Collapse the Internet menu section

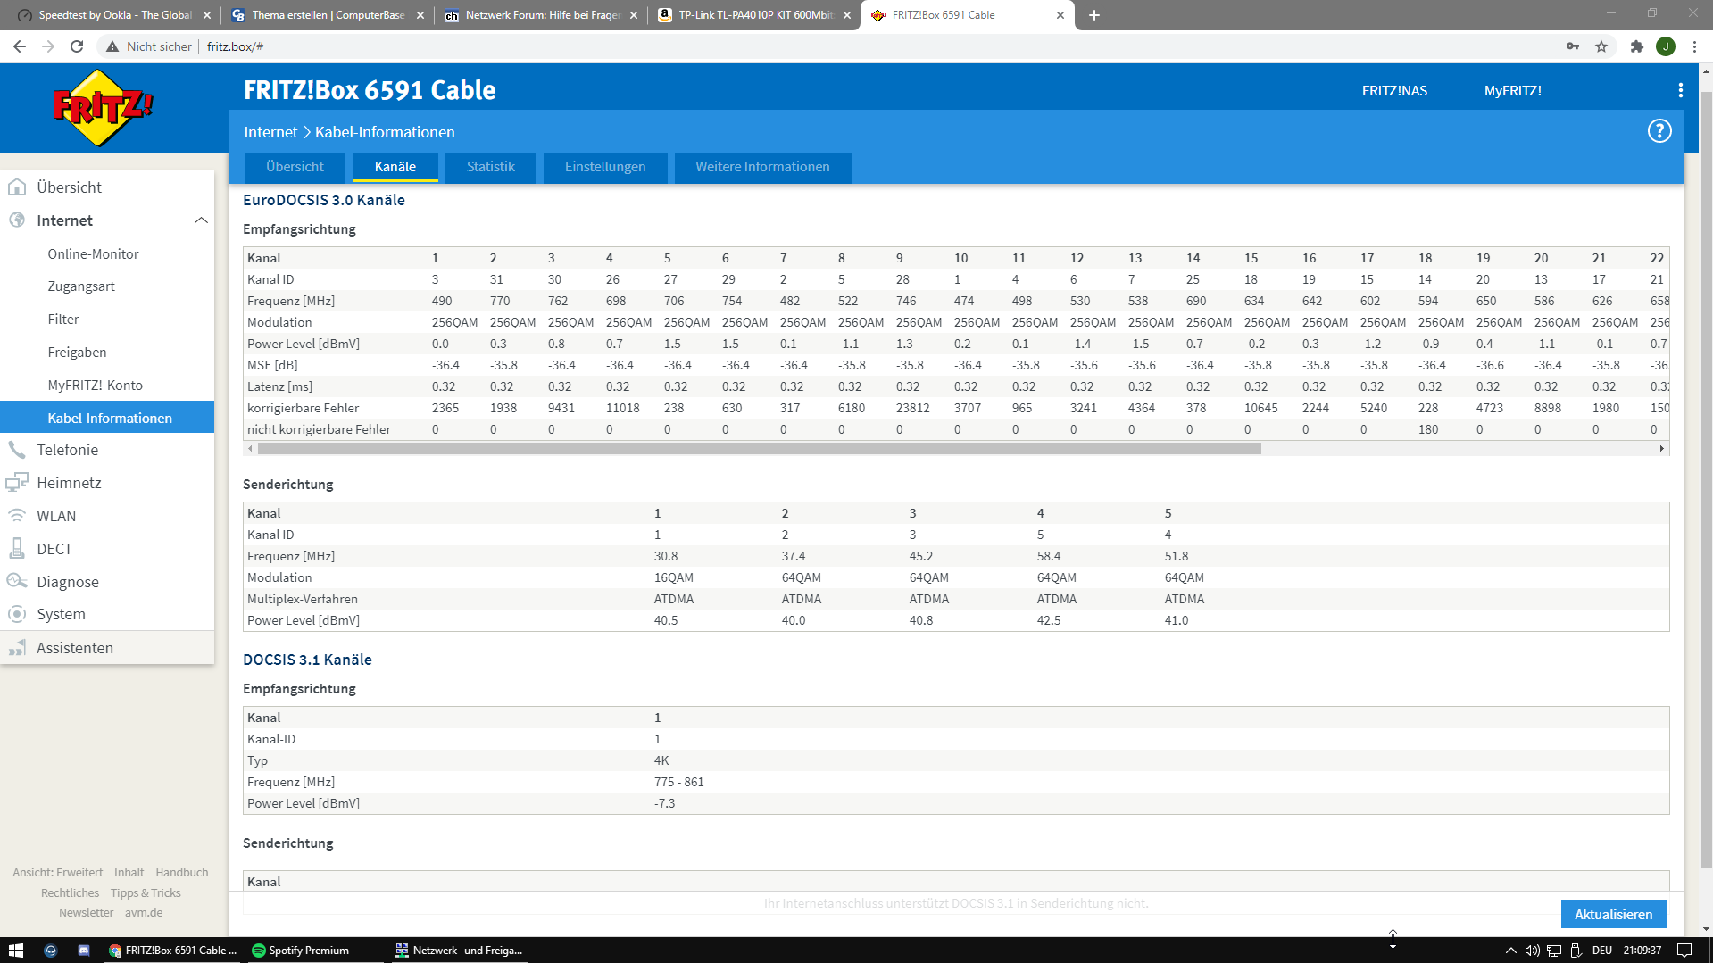pyautogui.click(x=201, y=220)
